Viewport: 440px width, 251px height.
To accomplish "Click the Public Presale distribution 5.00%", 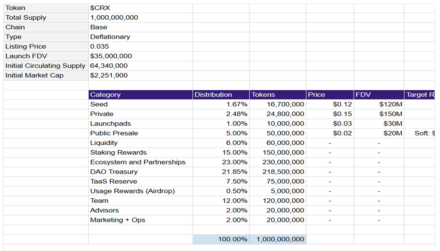I will 221,133.
